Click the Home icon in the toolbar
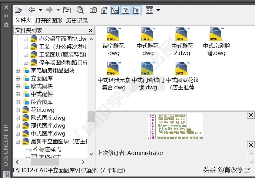Screen dimensions: 255x178 pos(104,10)
